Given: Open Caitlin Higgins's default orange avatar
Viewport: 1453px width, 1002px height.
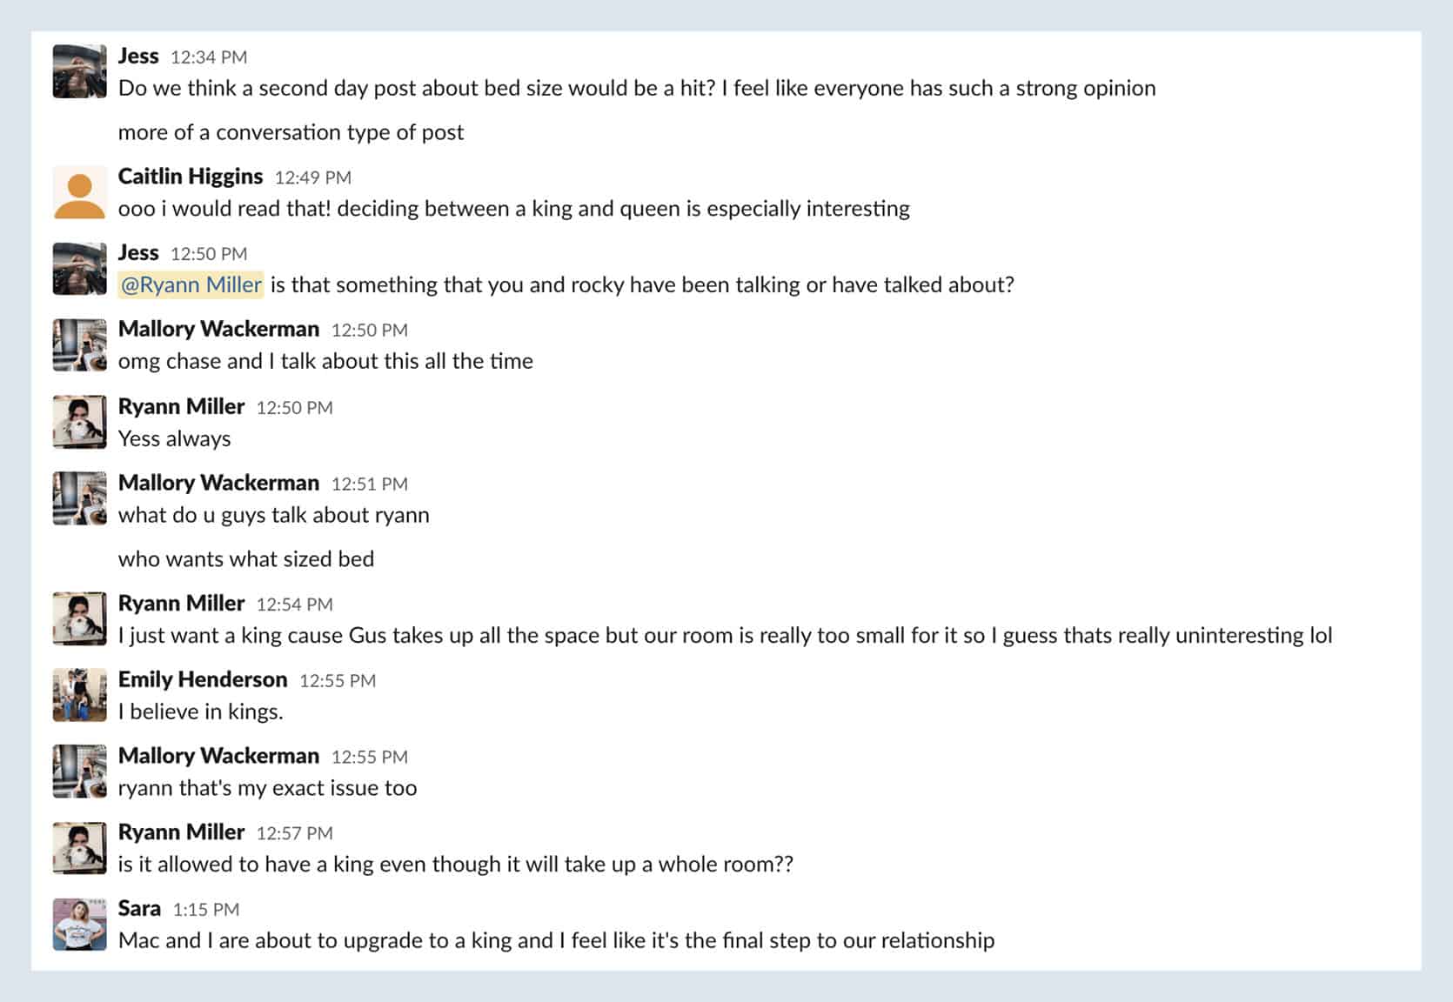Looking at the screenshot, I should [x=79, y=191].
